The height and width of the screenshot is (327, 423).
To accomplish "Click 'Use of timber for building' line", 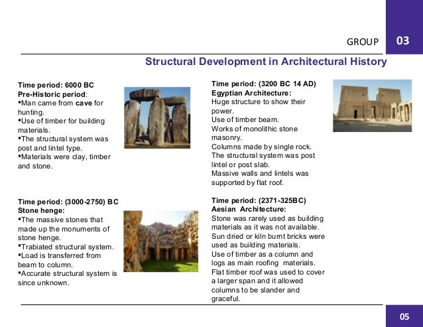I will click(x=61, y=121).
